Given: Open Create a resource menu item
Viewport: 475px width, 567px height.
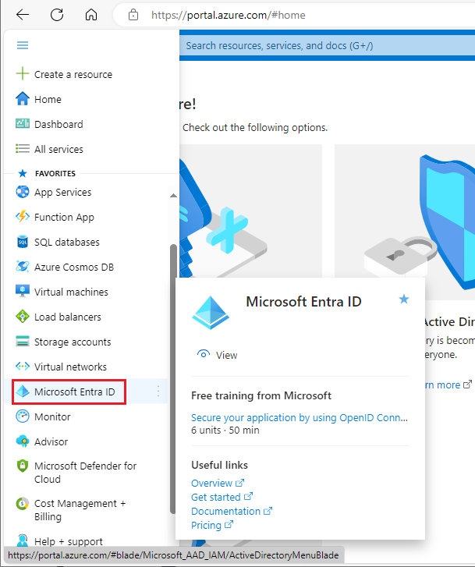Looking at the screenshot, I should (73, 75).
